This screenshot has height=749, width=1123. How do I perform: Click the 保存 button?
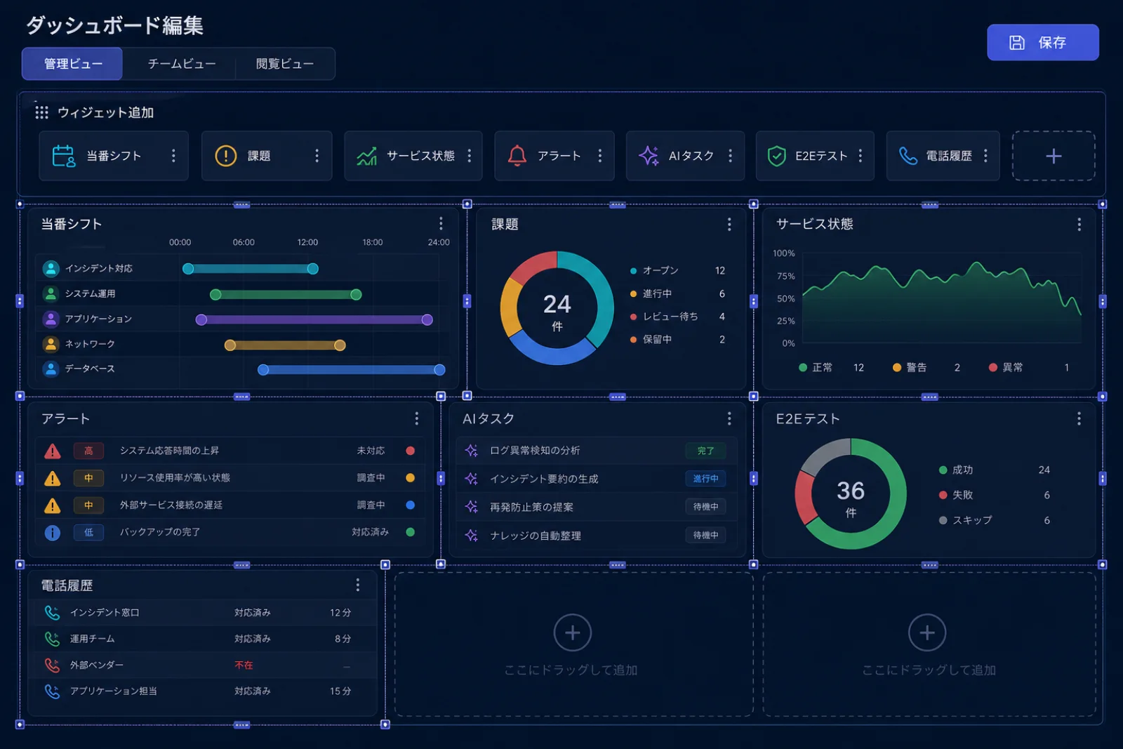pos(1043,43)
